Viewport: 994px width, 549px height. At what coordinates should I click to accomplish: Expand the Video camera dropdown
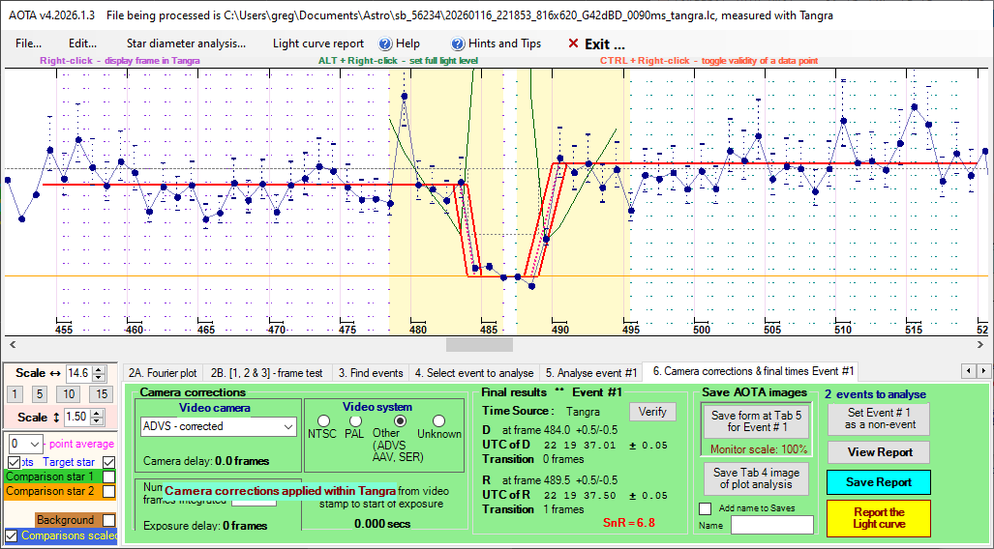[x=287, y=426]
